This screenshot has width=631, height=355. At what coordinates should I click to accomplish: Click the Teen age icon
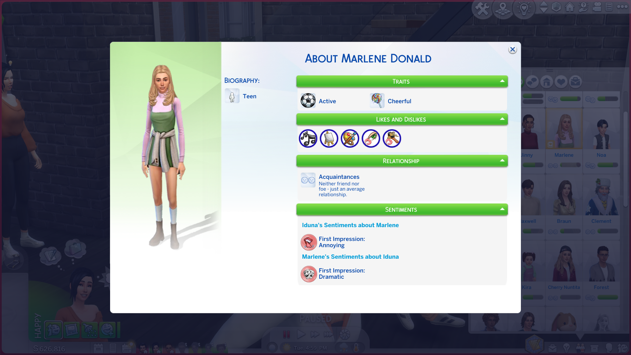[x=232, y=96]
